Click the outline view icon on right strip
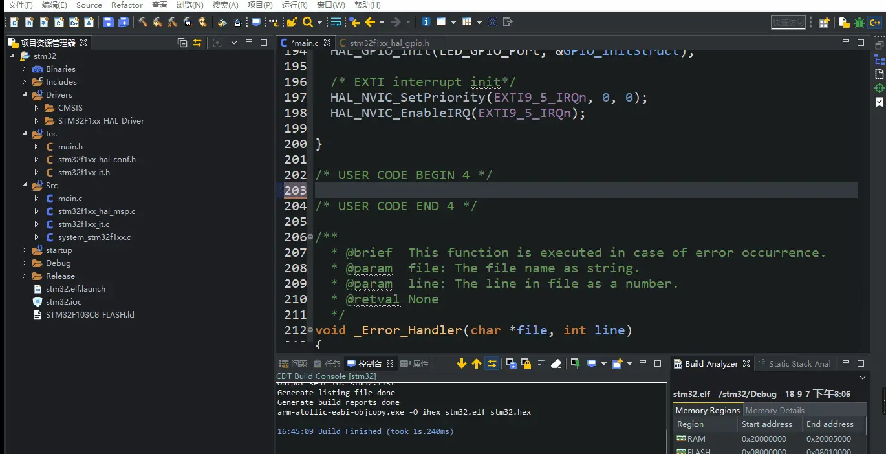 [879, 59]
